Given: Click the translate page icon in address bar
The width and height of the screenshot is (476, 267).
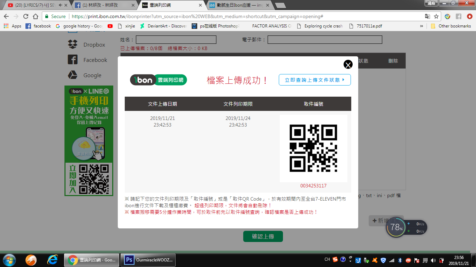Looking at the screenshot, I should [428, 16].
